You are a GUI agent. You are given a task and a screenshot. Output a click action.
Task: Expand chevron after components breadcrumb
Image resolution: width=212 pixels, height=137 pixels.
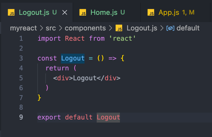click(110, 28)
